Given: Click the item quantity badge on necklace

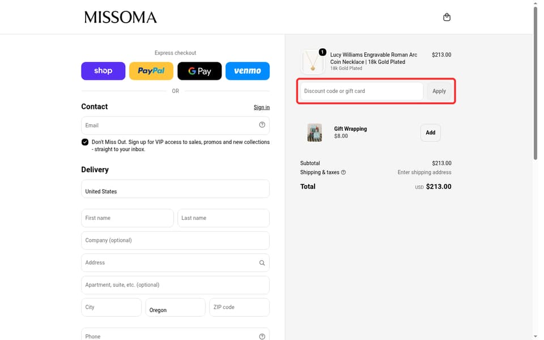Looking at the screenshot, I should (x=322, y=52).
